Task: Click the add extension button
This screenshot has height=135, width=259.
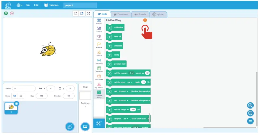Action: pos(99,124)
